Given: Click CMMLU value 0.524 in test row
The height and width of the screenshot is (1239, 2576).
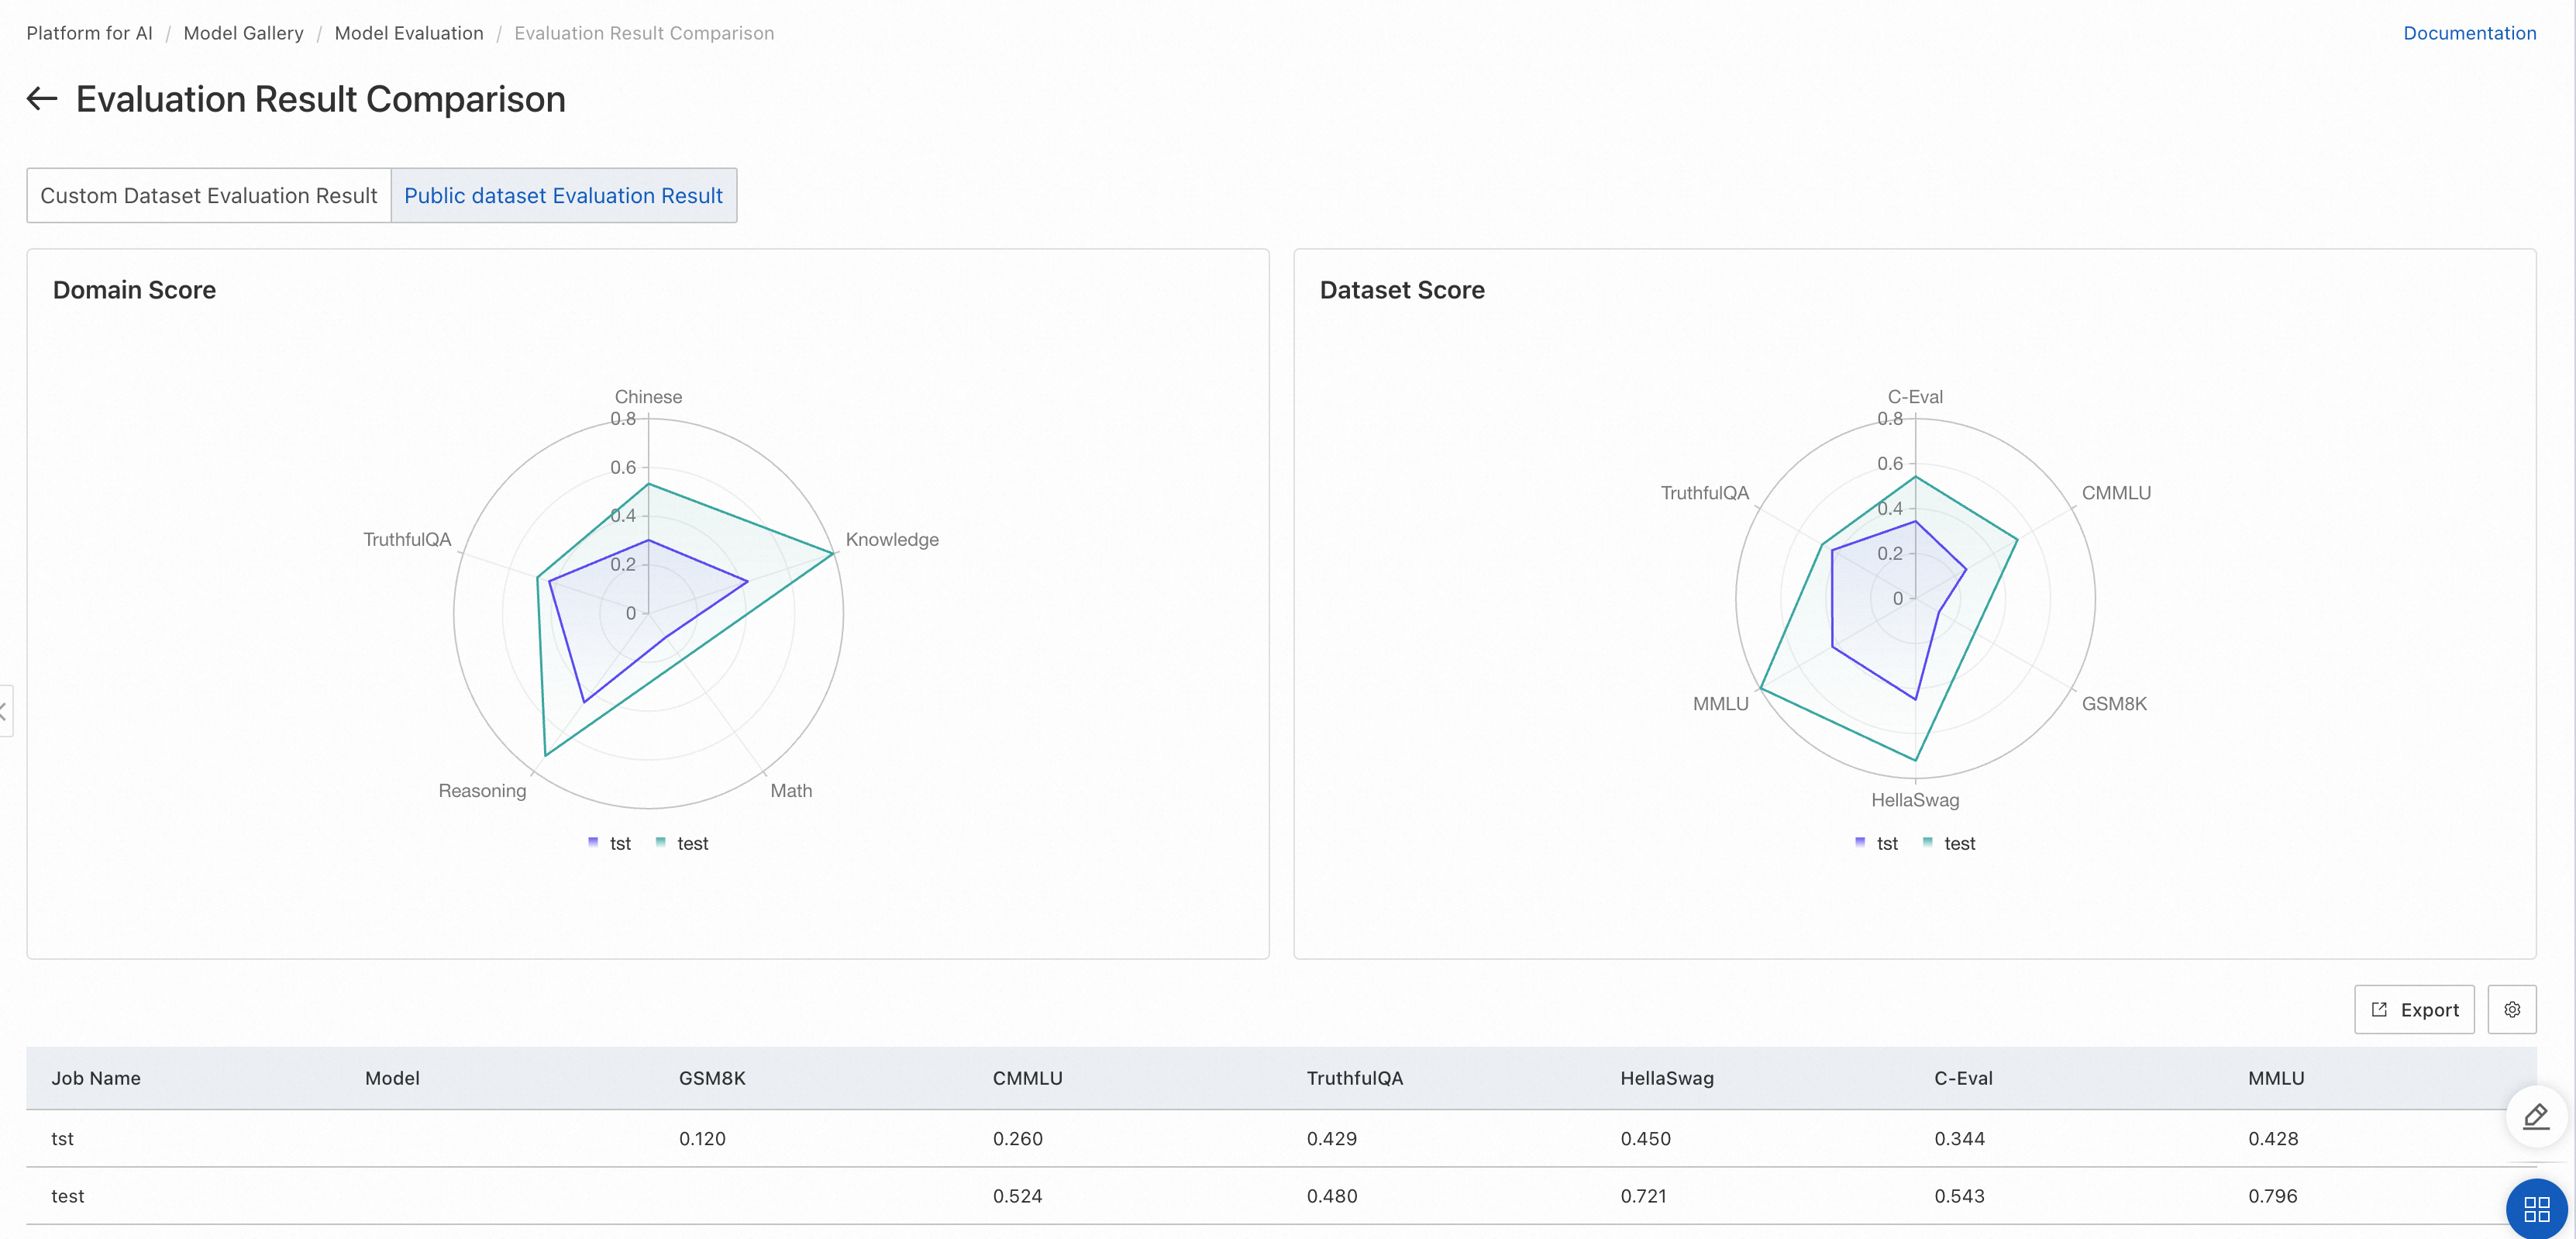Looking at the screenshot, I should pos(1017,1196).
